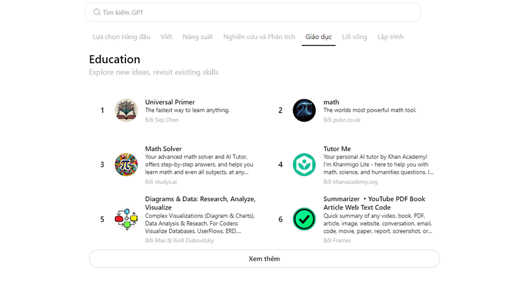Click Diagrams & Data description Complex Visualizations
The image size is (520, 281).
click(200, 223)
